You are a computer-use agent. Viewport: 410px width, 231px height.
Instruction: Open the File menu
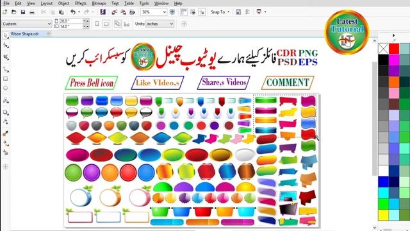(x=6, y=3)
